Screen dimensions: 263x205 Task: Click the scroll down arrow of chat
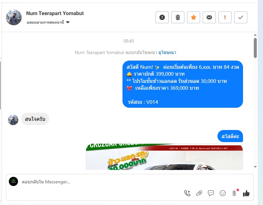click(255, 167)
